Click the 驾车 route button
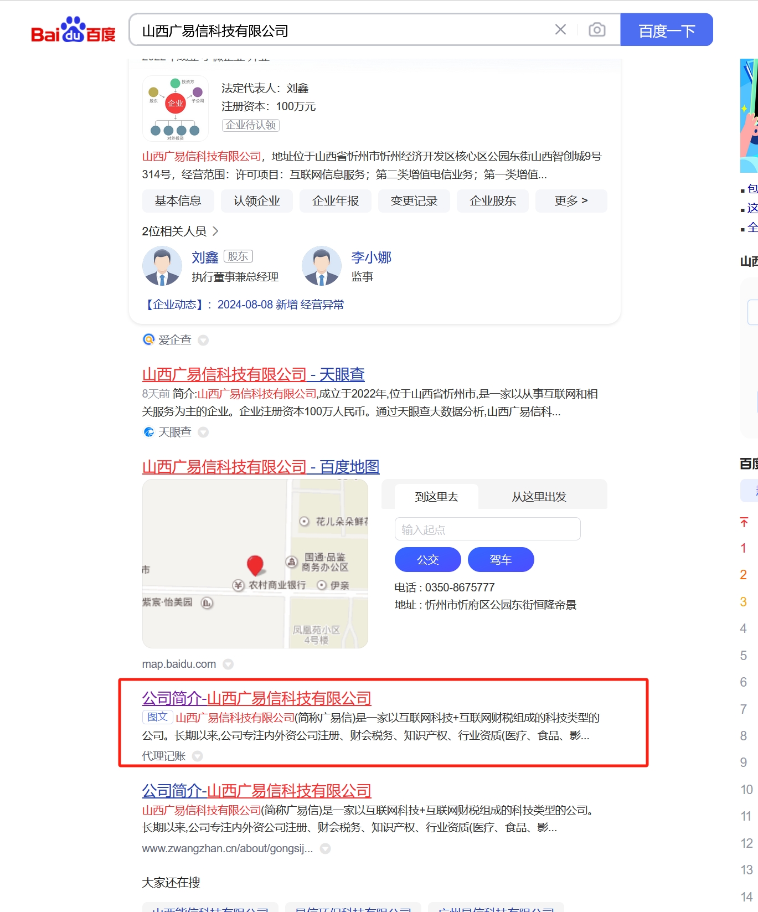 [501, 560]
